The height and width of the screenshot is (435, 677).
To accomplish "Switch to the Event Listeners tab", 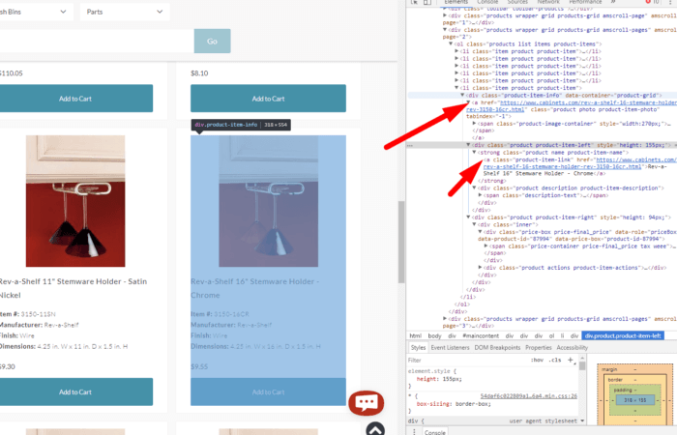I will (x=450, y=347).
